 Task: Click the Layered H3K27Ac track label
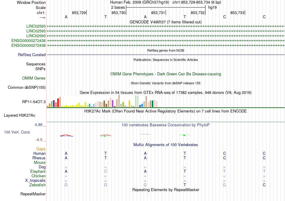19,115
